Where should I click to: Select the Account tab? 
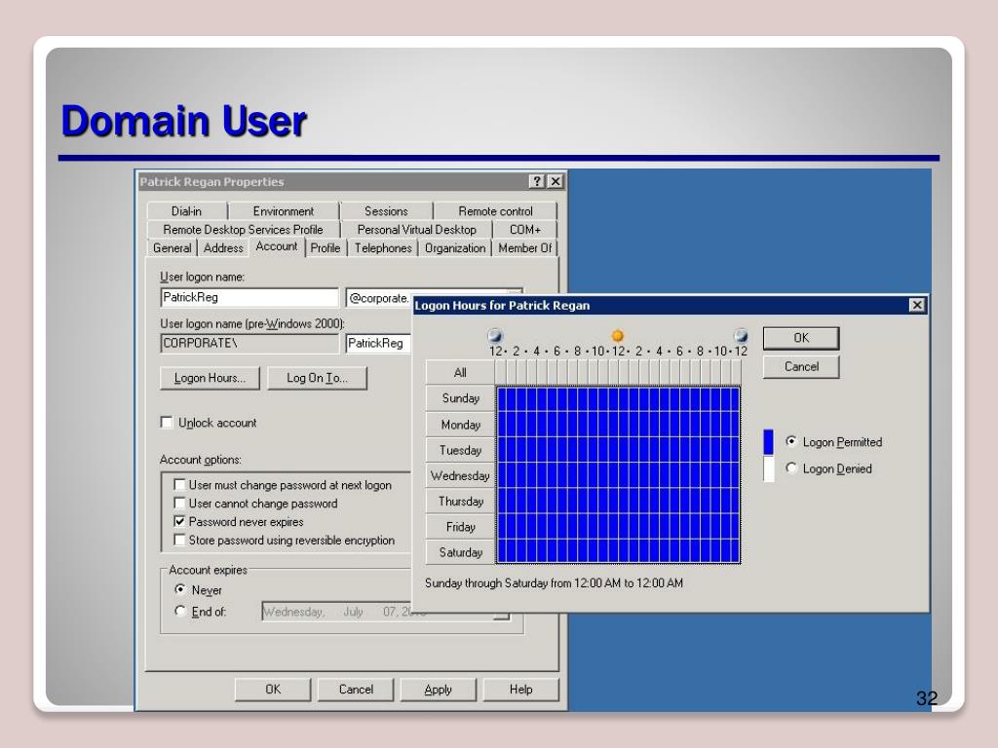(x=276, y=246)
